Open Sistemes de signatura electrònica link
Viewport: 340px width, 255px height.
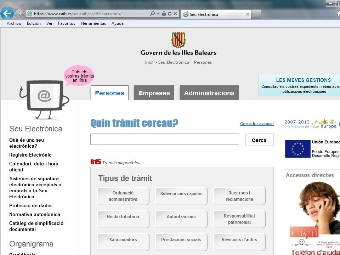click(x=35, y=188)
